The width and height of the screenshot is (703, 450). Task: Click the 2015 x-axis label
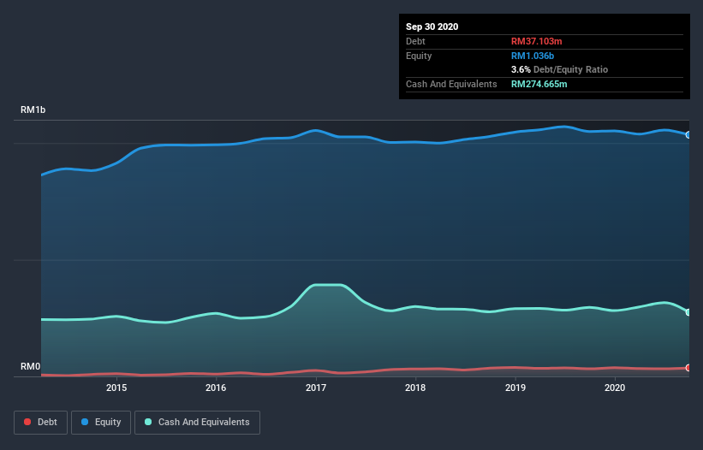tap(116, 388)
